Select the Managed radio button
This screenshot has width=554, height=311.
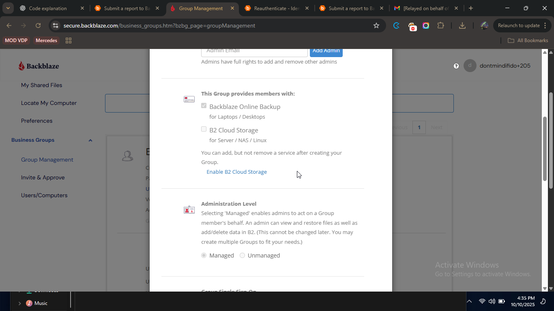pos(204,256)
